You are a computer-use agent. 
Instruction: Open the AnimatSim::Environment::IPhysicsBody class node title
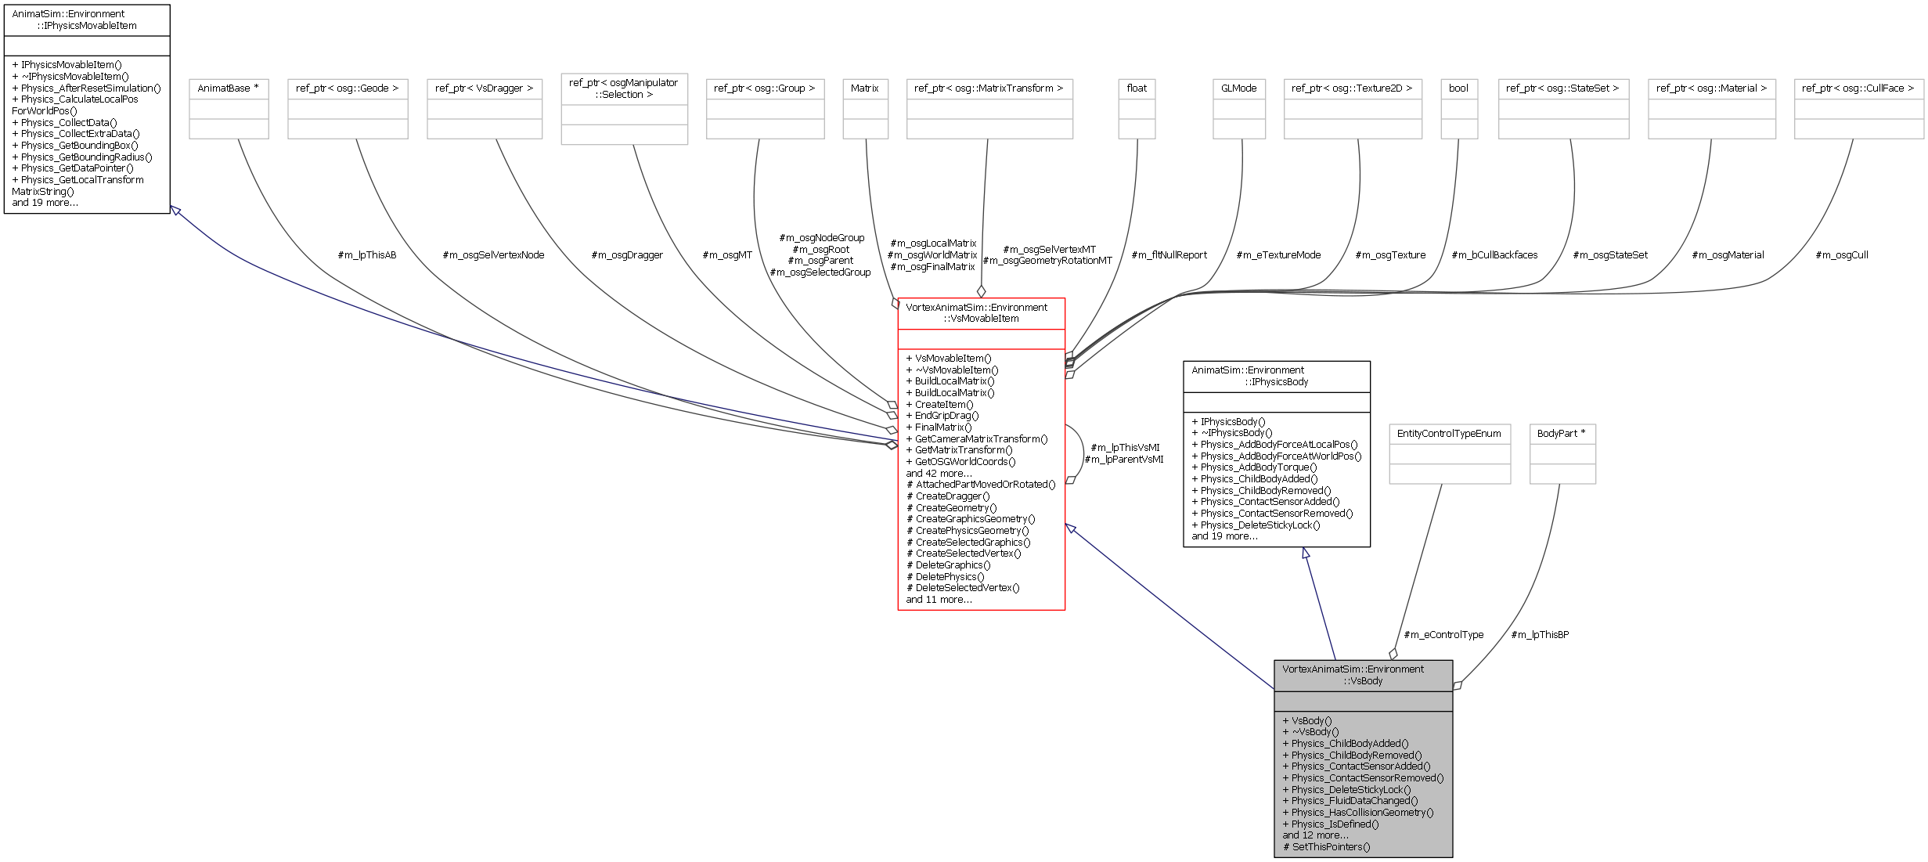point(1248,376)
